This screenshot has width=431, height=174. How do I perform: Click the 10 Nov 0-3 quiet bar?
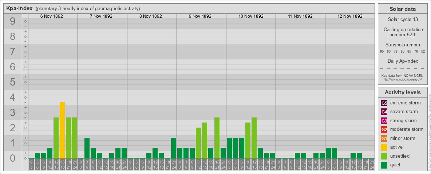[x=229, y=148]
